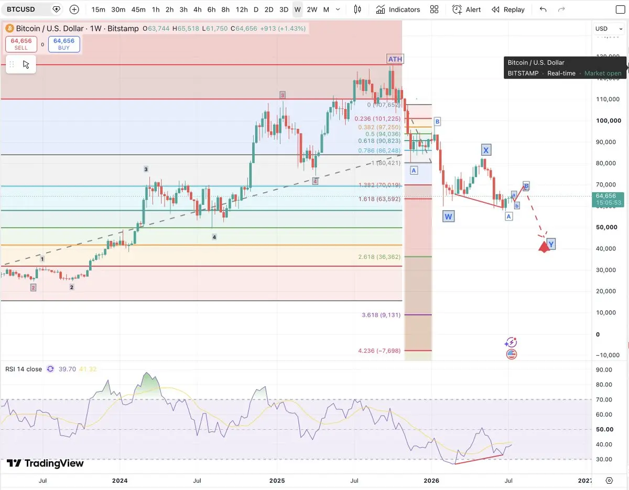The width and height of the screenshot is (629, 490).
Task: Click the add symbol plus icon
Action: point(74,9)
